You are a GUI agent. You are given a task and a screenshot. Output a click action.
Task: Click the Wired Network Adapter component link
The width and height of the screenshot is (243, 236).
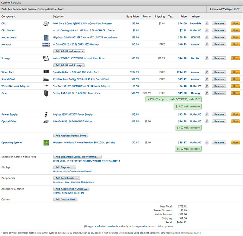click(15, 86)
